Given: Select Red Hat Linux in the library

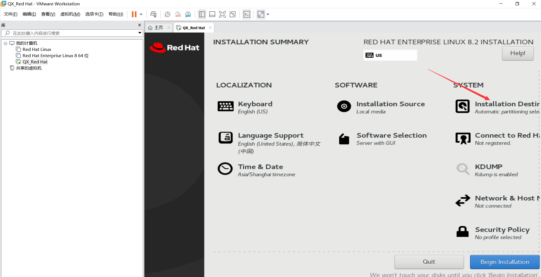Looking at the screenshot, I should pyautogui.click(x=37, y=50).
